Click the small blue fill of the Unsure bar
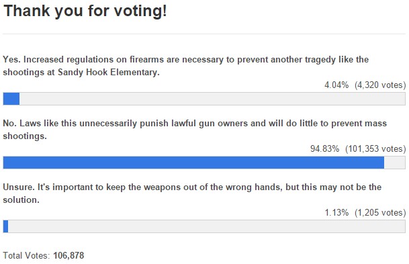The width and height of the screenshot is (409, 264). (x=5, y=226)
